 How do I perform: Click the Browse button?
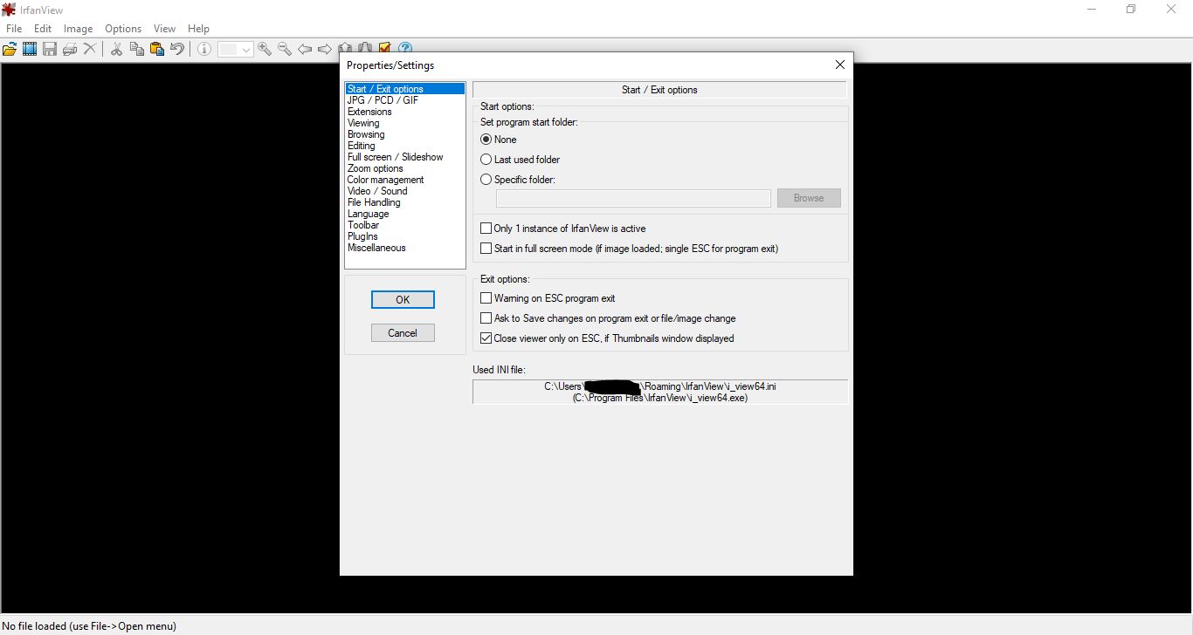pyautogui.click(x=809, y=198)
